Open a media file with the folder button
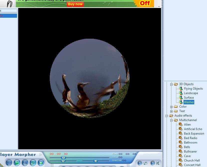This screenshot has height=167, width=207. pyautogui.click(x=17, y=163)
